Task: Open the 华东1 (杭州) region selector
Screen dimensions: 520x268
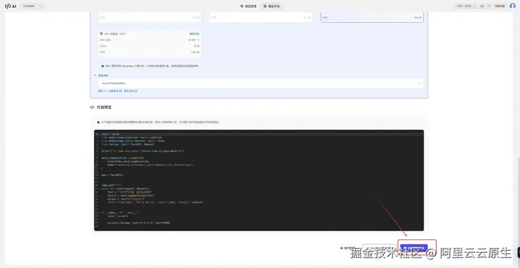Action: click(x=465, y=6)
